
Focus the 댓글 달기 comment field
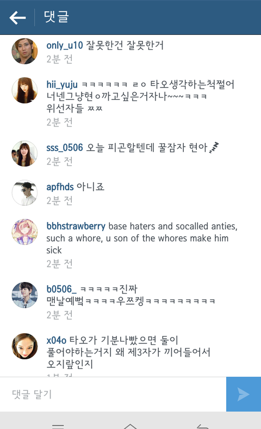click(113, 394)
